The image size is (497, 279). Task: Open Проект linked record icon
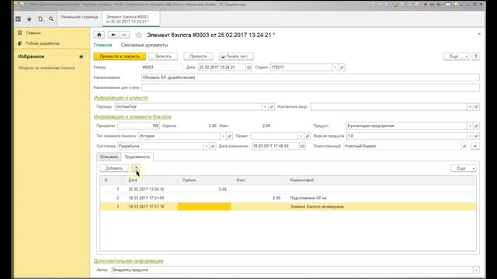[x=308, y=136]
